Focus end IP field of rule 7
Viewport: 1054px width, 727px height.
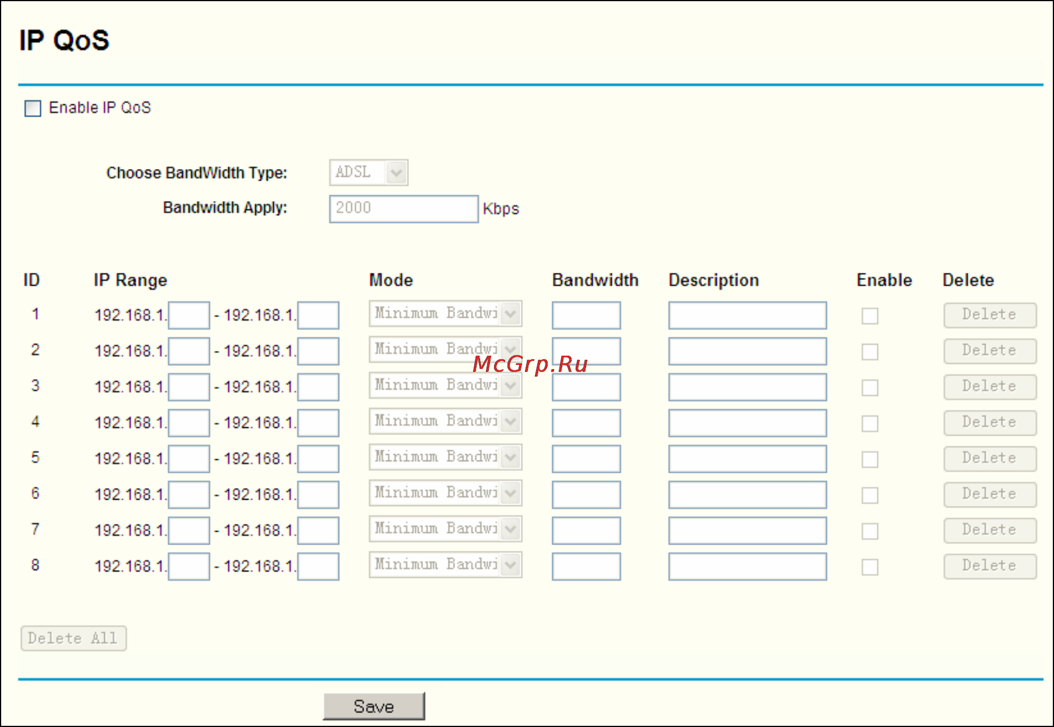[318, 531]
